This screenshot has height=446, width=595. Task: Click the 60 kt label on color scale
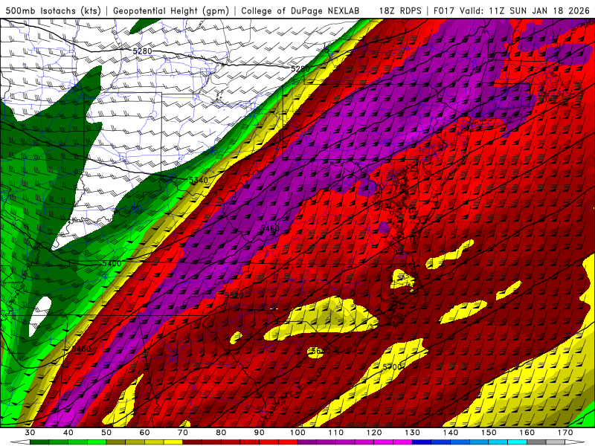click(x=144, y=433)
